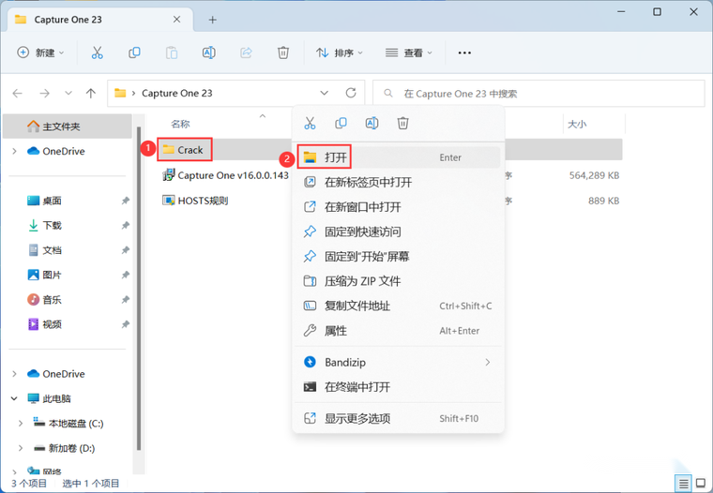Click the 名称 column header
Viewport: 713px width, 493px height.
(180, 124)
